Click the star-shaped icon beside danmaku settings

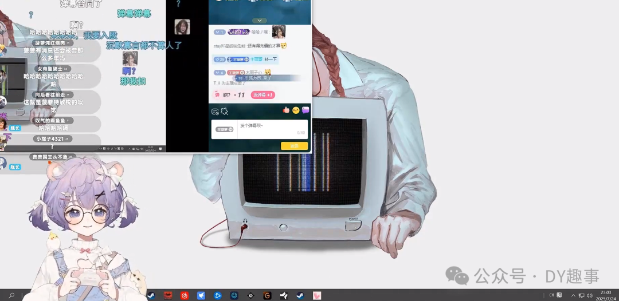pyautogui.click(x=224, y=112)
